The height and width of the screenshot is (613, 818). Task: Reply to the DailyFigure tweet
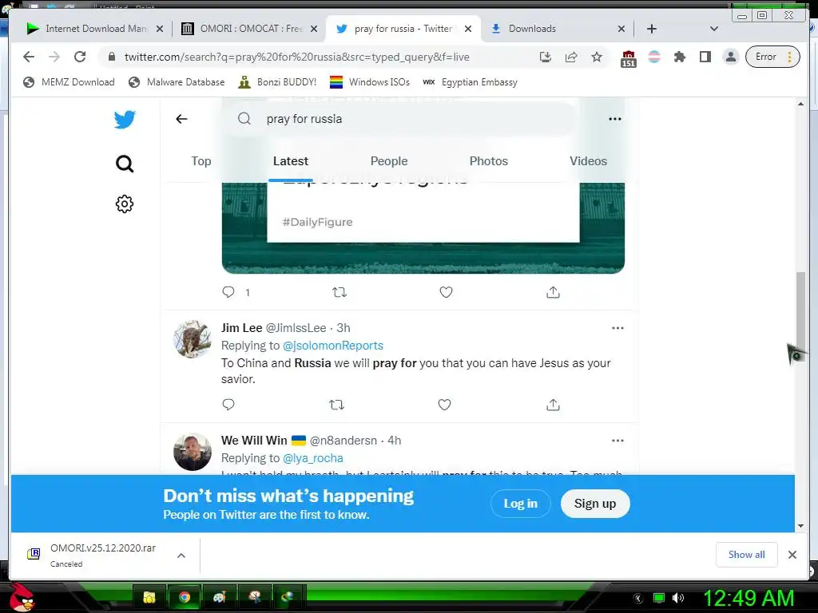(x=228, y=292)
